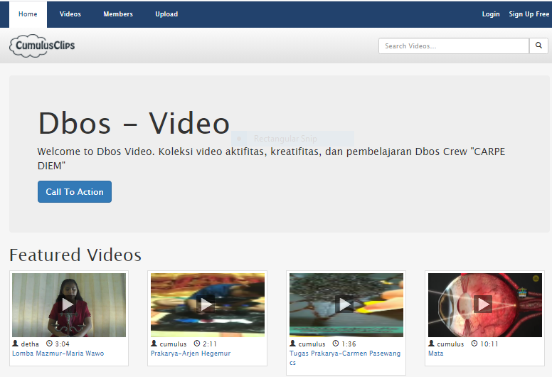The height and width of the screenshot is (377, 552).
Task: Open the Videos menu item
Action: click(x=70, y=14)
